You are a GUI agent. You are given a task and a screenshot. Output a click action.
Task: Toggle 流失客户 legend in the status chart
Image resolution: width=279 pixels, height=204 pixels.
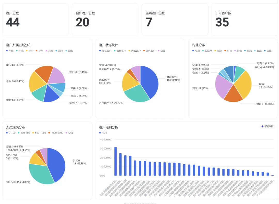click(x=149, y=51)
